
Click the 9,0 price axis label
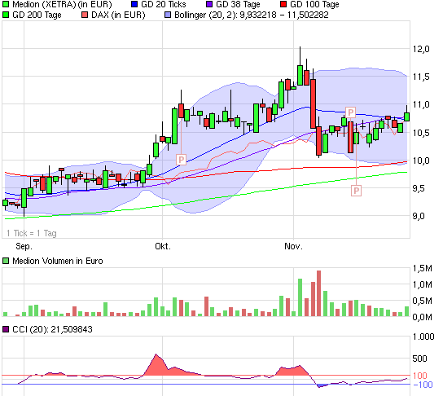[419, 216]
